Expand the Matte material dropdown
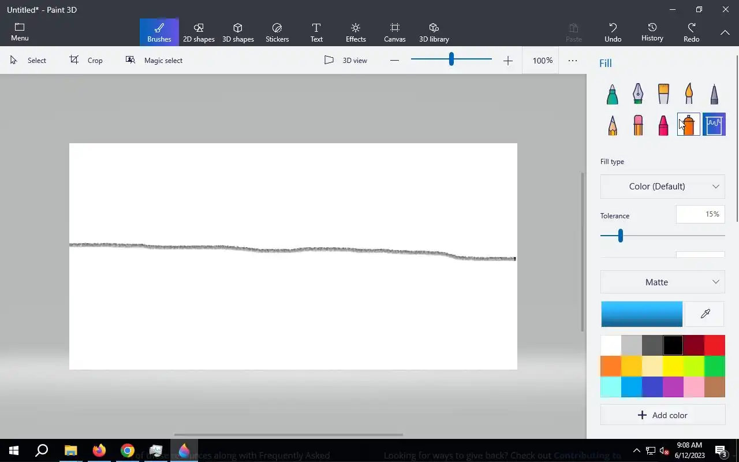The width and height of the screenshot is (739, 462). [x=663, y=282]
